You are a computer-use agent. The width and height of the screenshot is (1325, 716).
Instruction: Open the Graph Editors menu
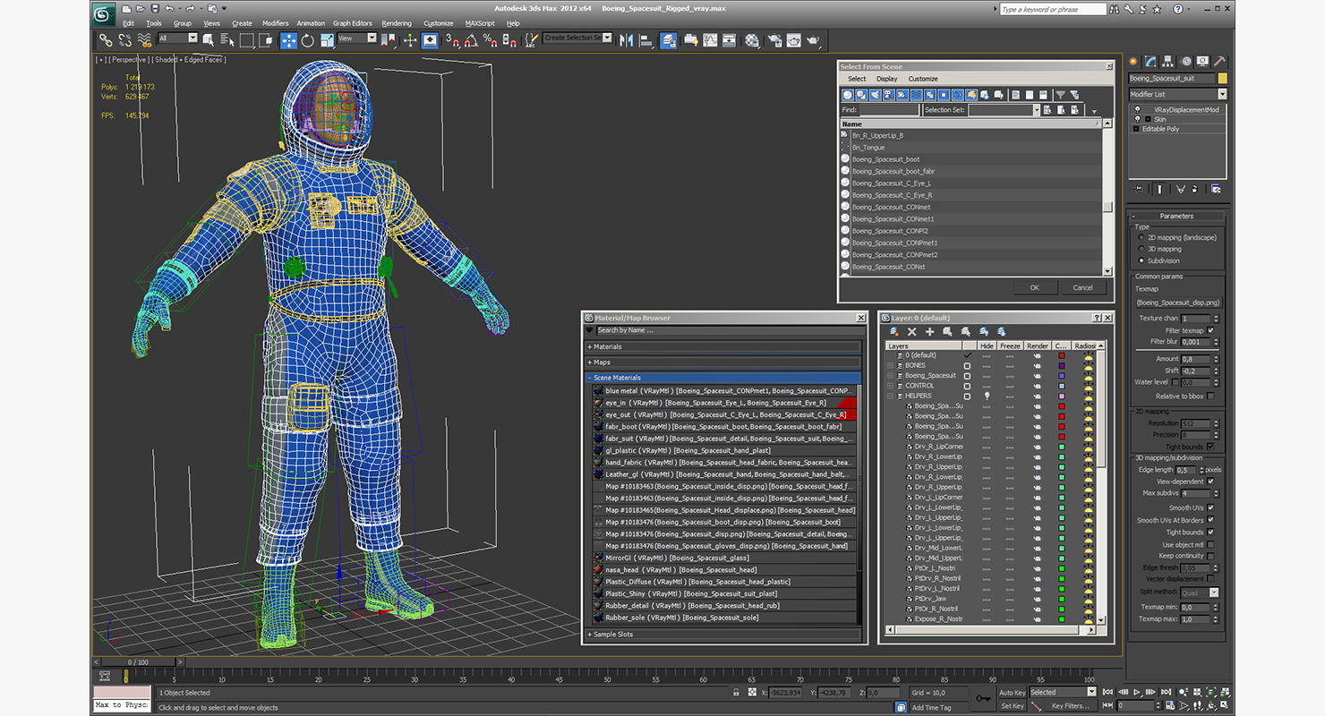[353, 23]
